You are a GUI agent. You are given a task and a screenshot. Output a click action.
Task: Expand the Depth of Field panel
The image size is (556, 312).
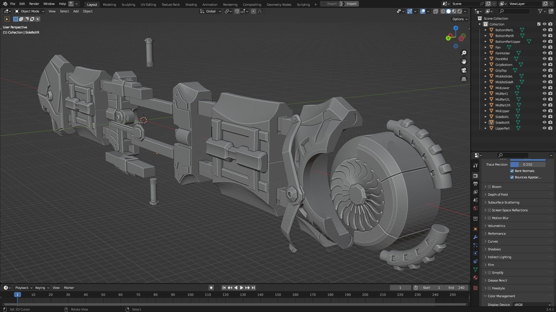coord(497,195)
